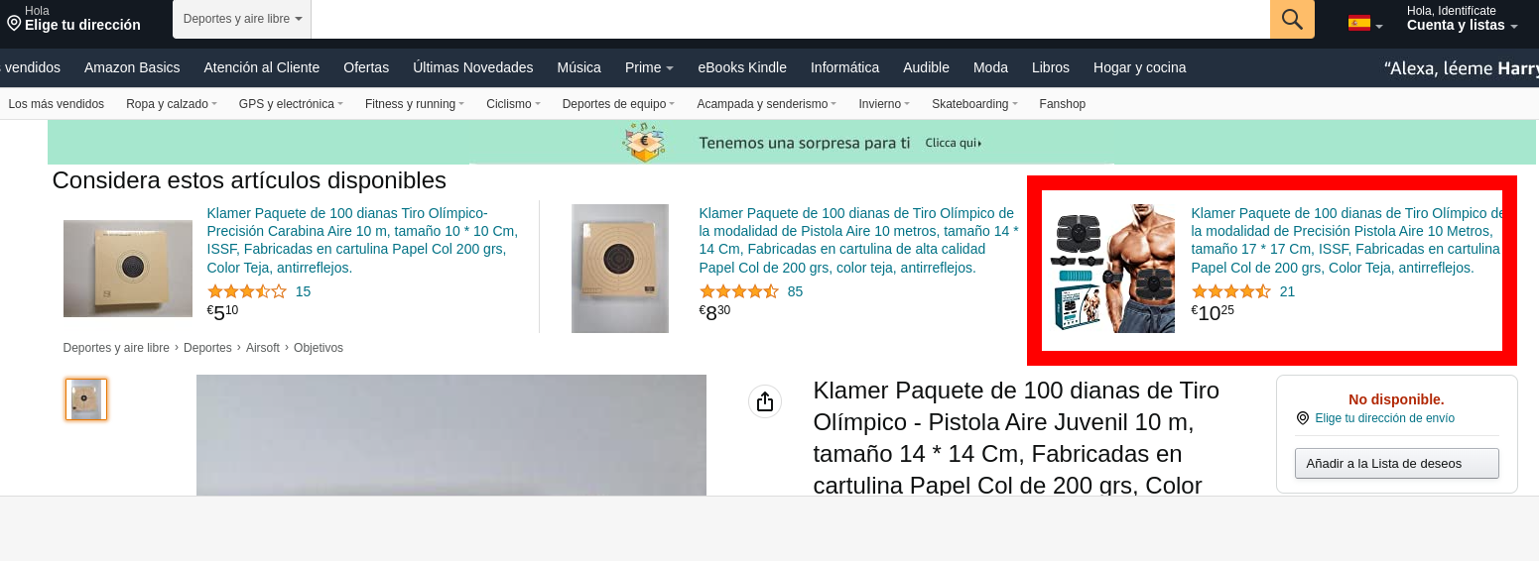Open Elige tu dirección de envío link
Screen dimensions: 1539x561
pos(1384,418)
